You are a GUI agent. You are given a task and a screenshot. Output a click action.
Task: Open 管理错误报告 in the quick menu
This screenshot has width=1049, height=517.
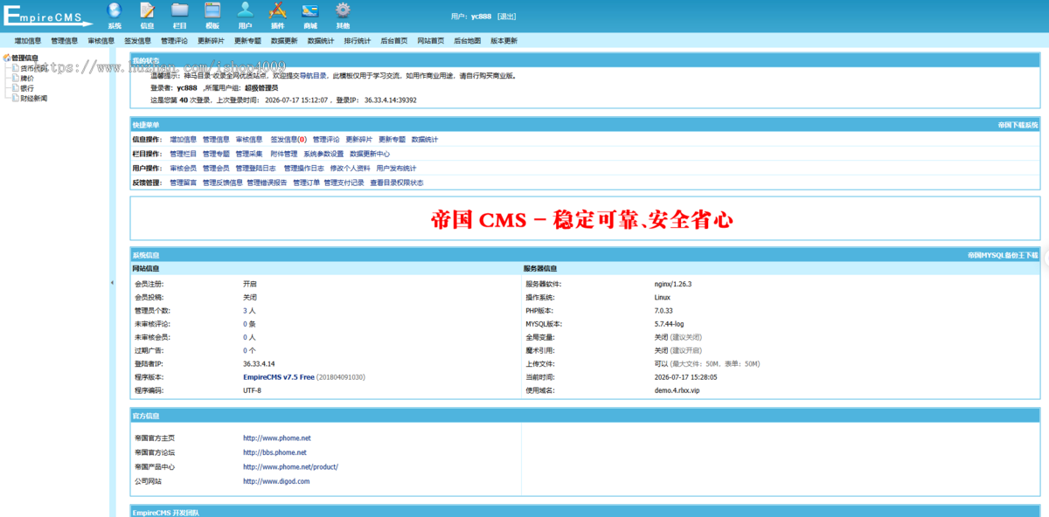[267, 183]
